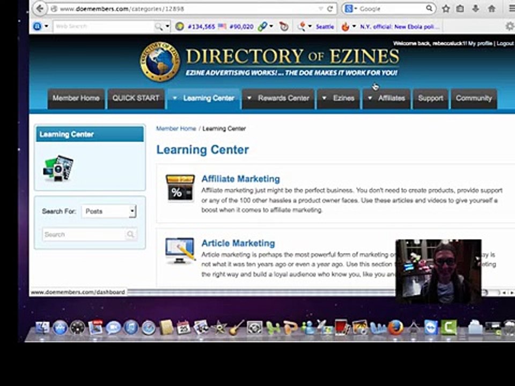
Task: Expand the Ezines menu arrow
Action: coord(324,98)
